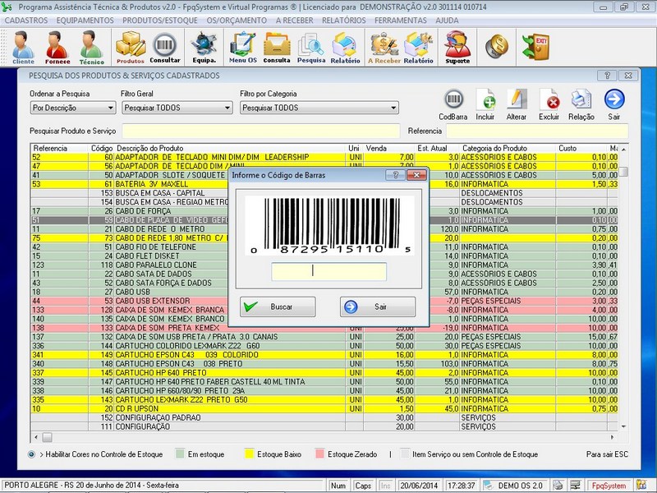This screenshot has width=657, height=493.
Task: Click the CodBarra barcode icon
Action: 453,105
